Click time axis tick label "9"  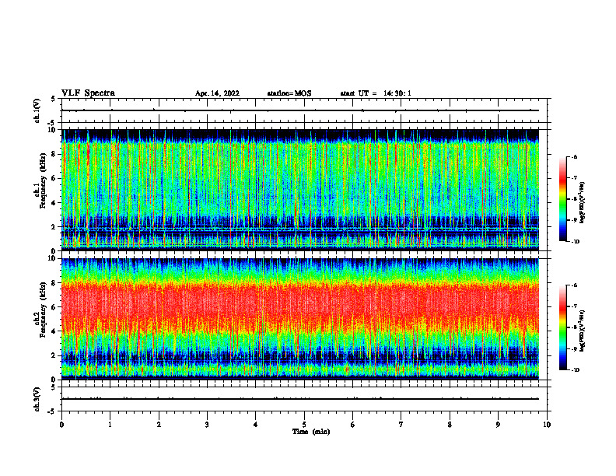tap(498, 425)
